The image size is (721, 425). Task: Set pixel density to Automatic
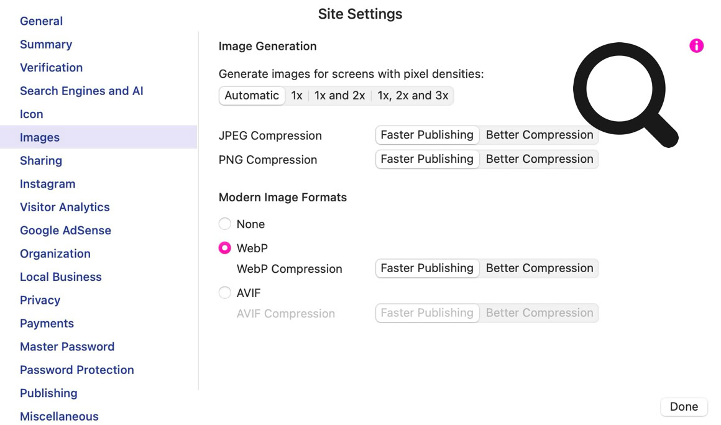coord(252,96)
